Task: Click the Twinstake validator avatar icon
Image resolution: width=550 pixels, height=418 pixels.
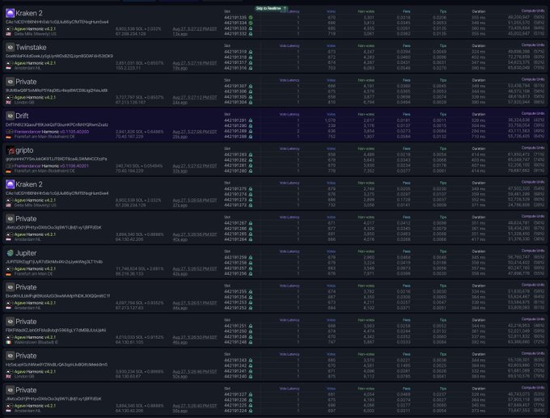Action: (x=11, y=48)
